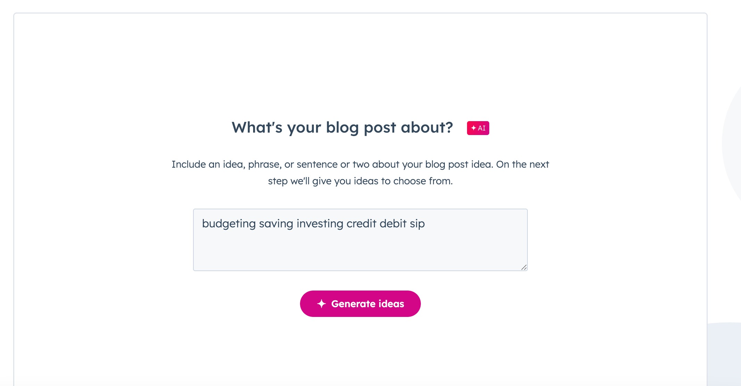Click the "What's your blog post about?" heading
Viewport: 741px width, 386px height.
tap(342, 128)
